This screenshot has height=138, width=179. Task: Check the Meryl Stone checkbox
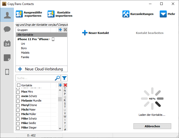pyautogui.click(x=18, y=106)
